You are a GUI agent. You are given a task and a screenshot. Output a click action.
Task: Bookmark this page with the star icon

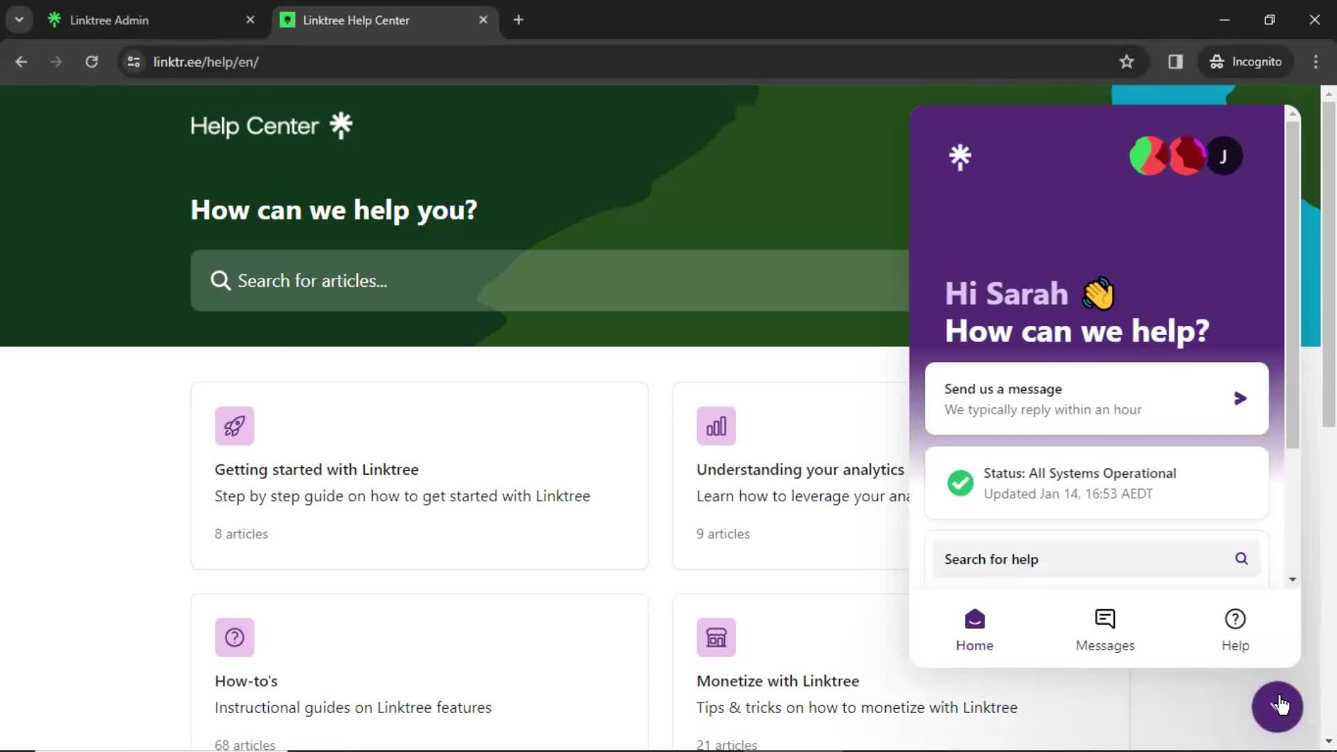click(x=1127, y=61)
